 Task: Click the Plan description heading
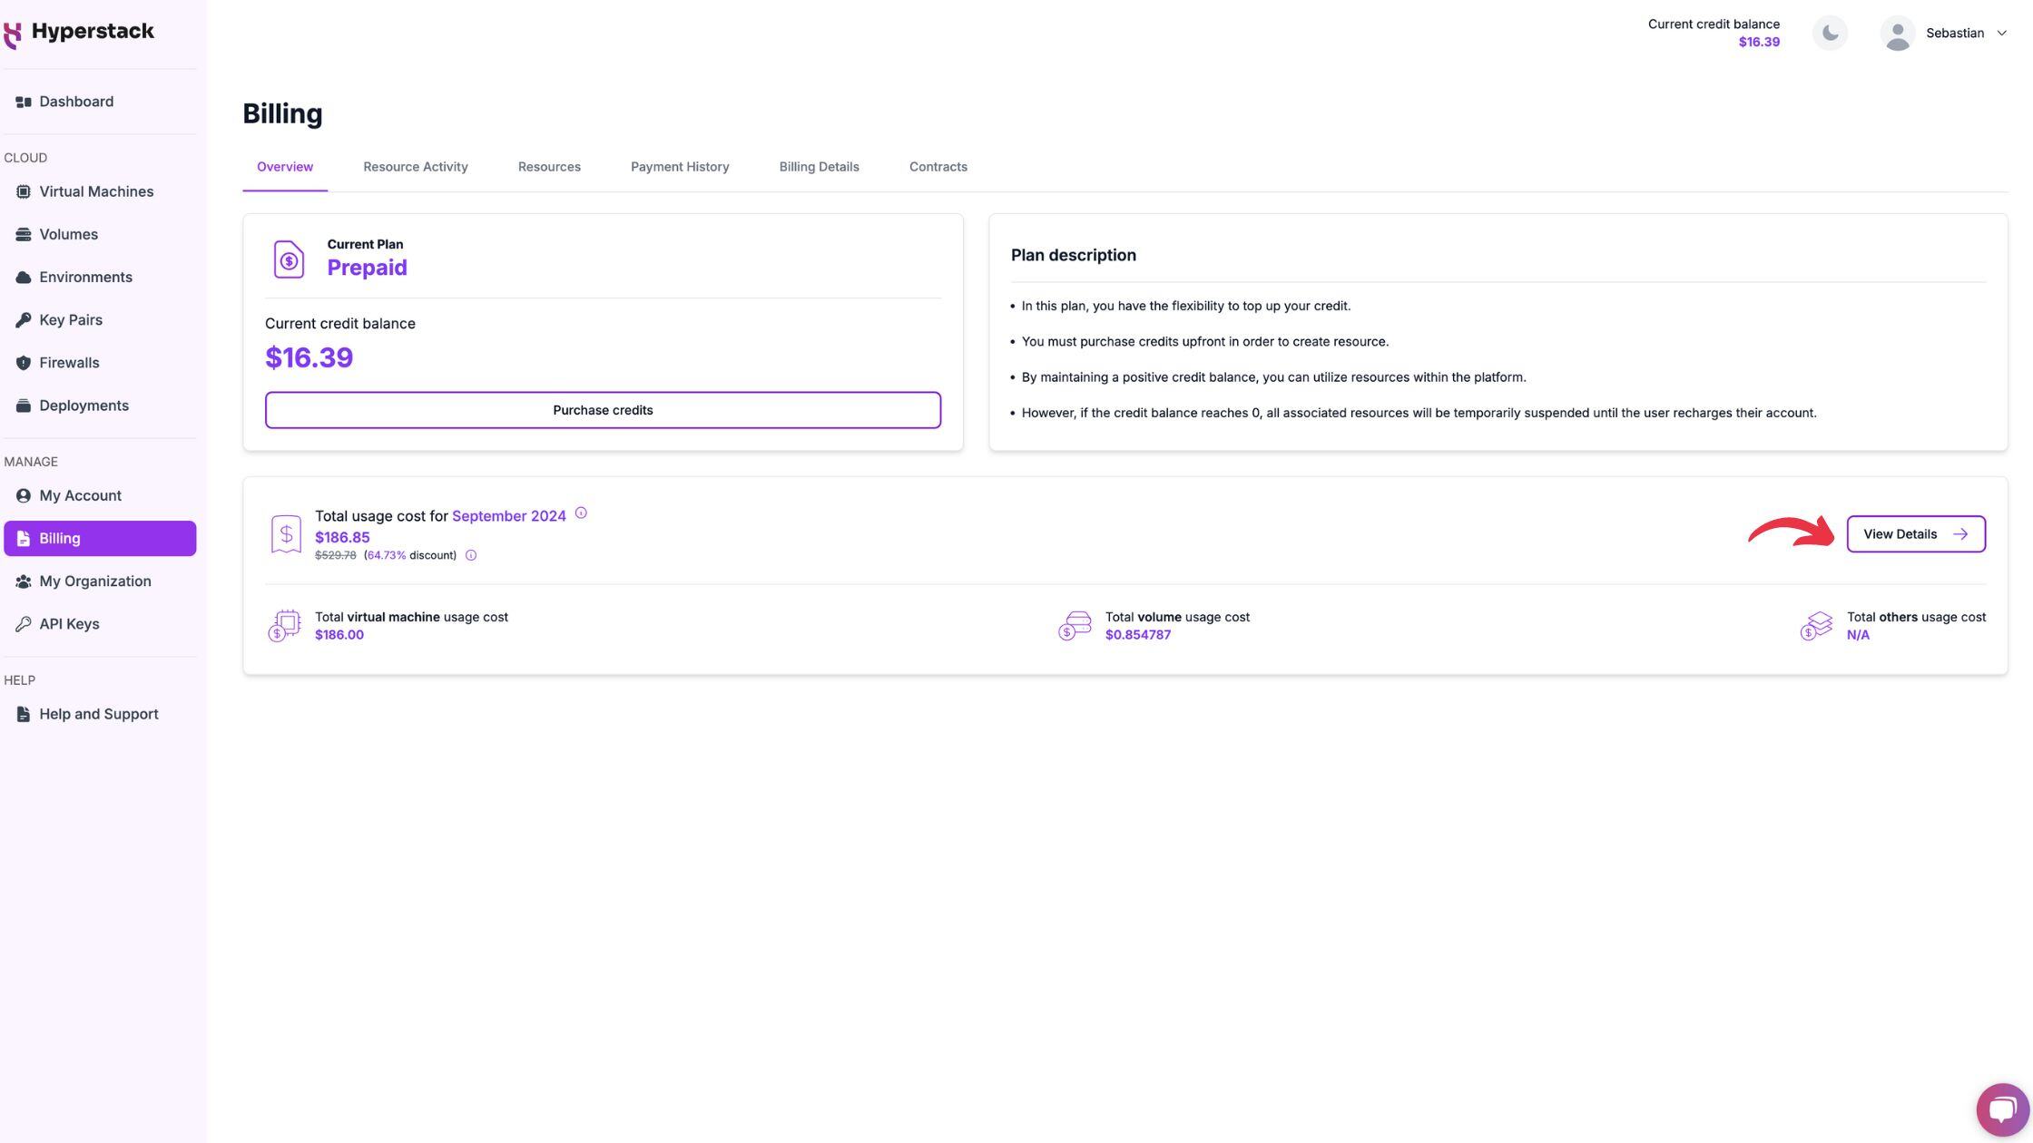(1074, 256)
